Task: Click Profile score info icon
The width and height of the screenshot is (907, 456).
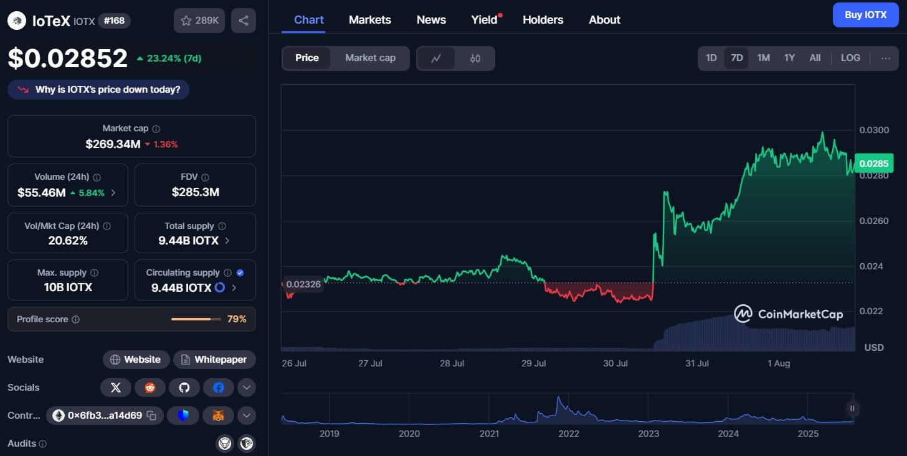Action: click(76, 320)
